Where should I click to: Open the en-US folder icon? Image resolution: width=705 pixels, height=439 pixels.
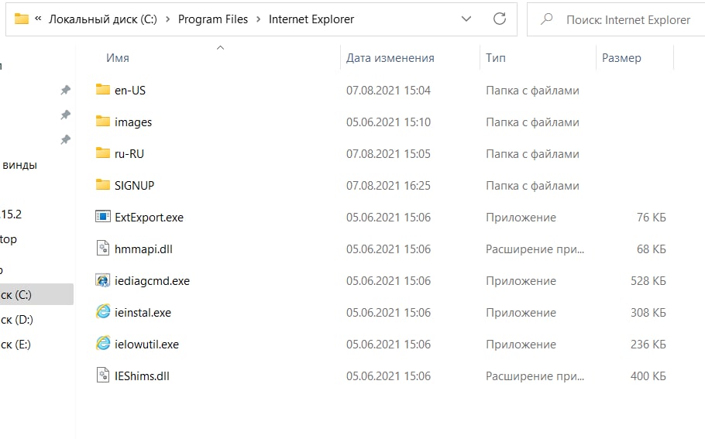[x=103, y=89]
